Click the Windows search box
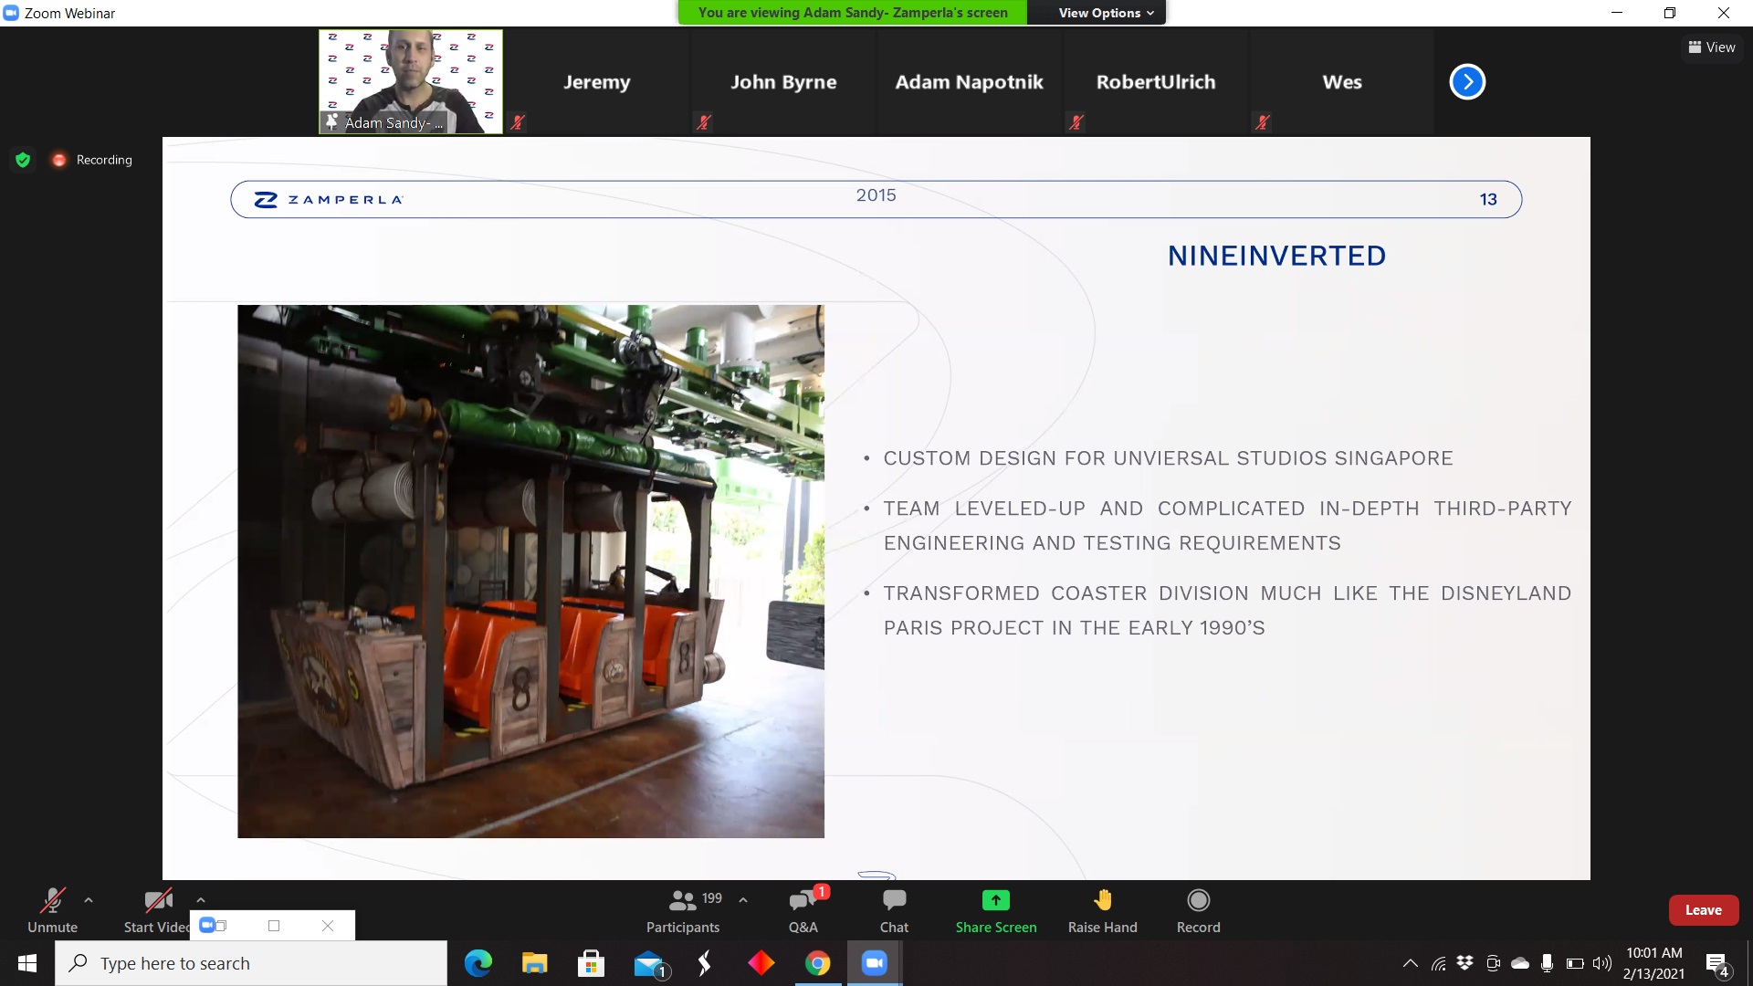1753x986 pixels. [x=251, y=963]
